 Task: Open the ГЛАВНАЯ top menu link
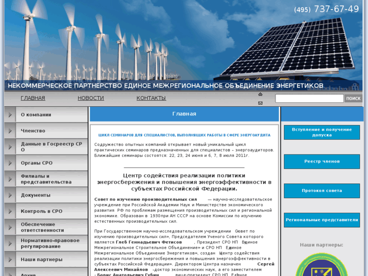click(33, 98)
